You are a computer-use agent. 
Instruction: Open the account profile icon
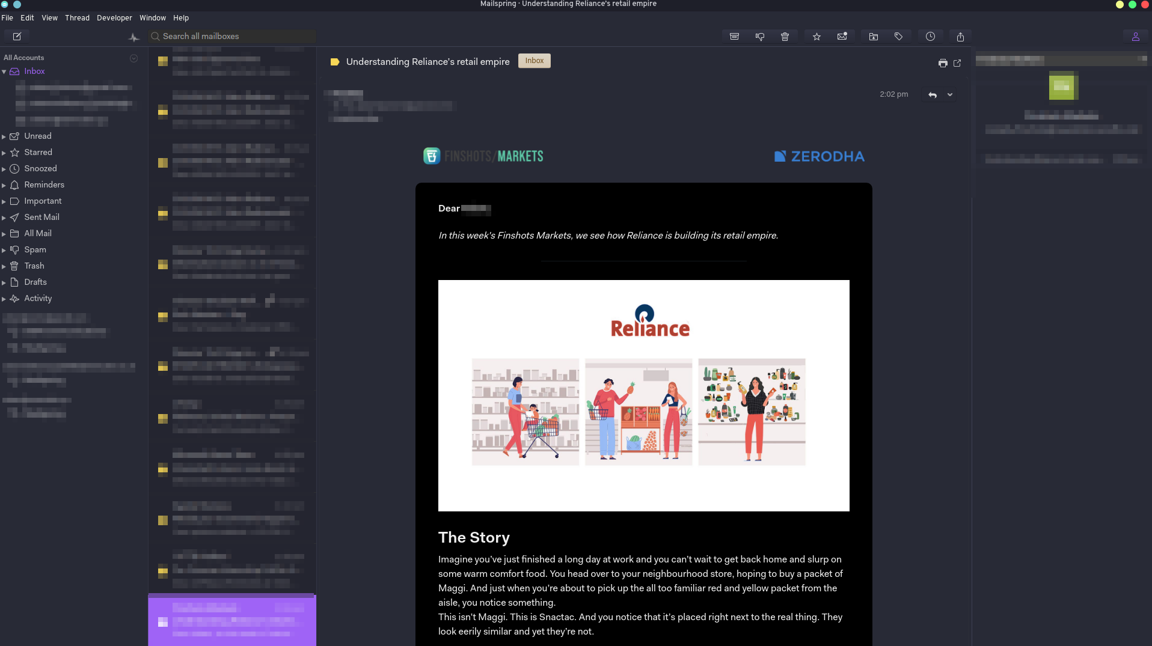point(1135,36)
